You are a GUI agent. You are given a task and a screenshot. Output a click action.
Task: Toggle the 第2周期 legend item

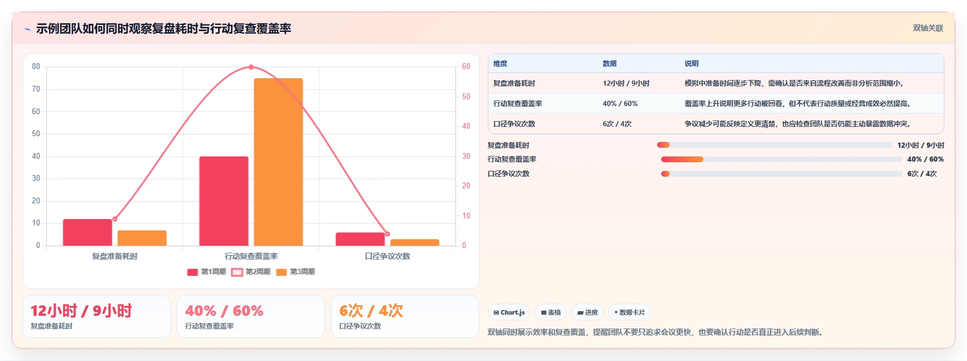tap(251, 272)
